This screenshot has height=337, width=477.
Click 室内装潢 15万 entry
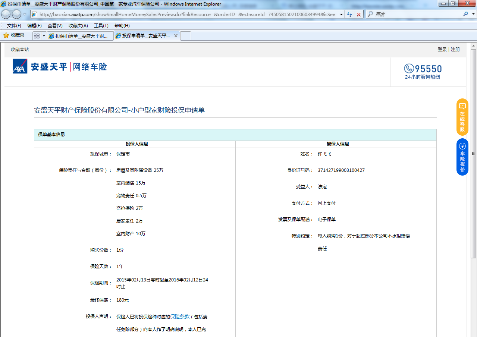[x=131, y=183]
